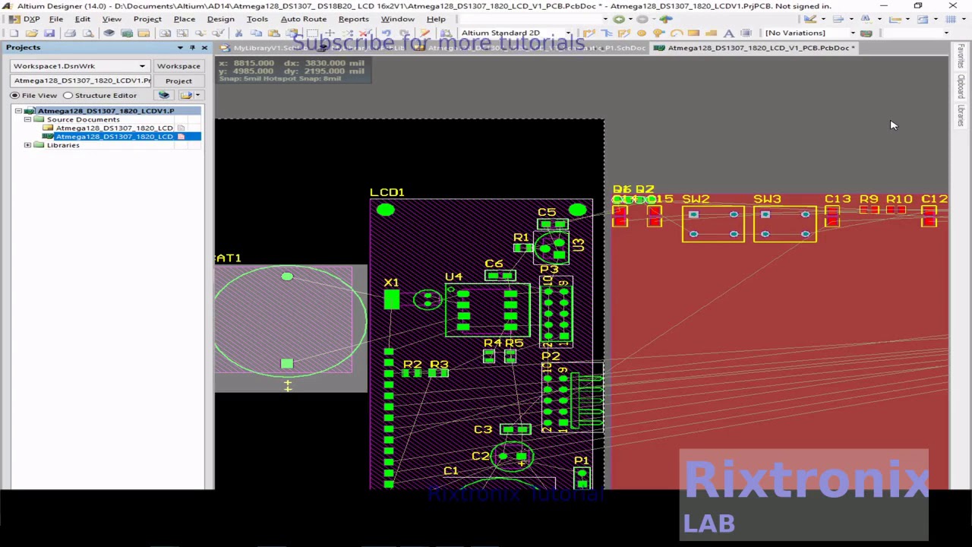Open the Workspace1.DsnWrk dropdown

(x=142, y=66)
